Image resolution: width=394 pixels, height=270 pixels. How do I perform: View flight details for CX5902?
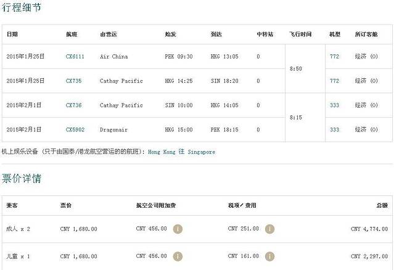74,129
